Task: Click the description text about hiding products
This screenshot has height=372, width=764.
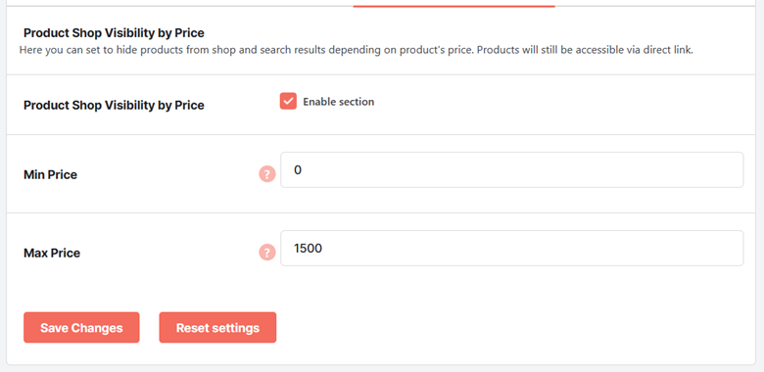Action: click(357, 50)
